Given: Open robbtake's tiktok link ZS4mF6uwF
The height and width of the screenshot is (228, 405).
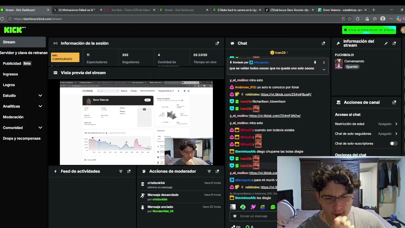Looking at the screenshot, I should point(286,94).
